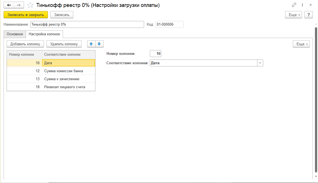
Task: Expand Соответствие колонки dropdown arrow
Action: [260, 63]
